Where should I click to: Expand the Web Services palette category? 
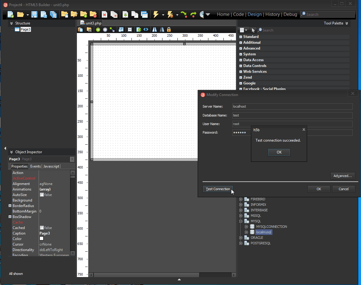pyautogui.click(x=241, y=72)
